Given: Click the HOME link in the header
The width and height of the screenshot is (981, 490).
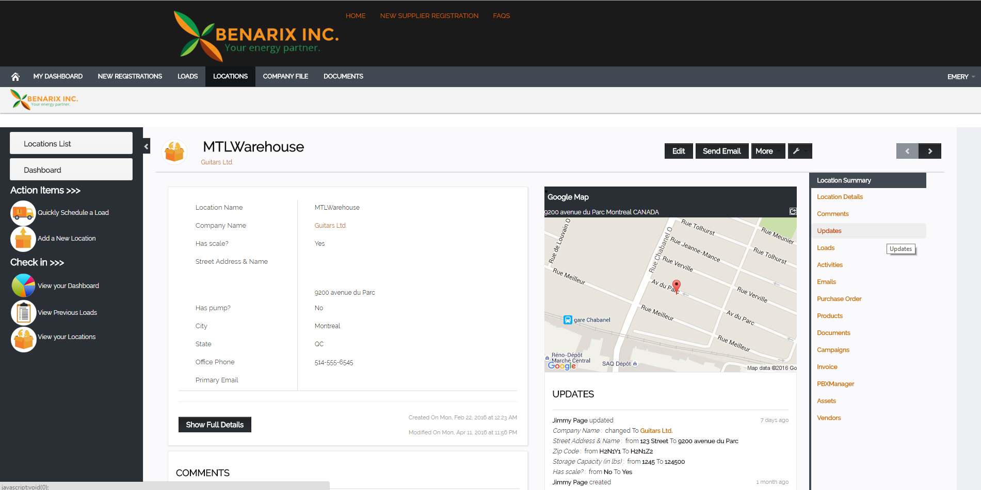Looking at the screenshot, I should coord(356,16).
